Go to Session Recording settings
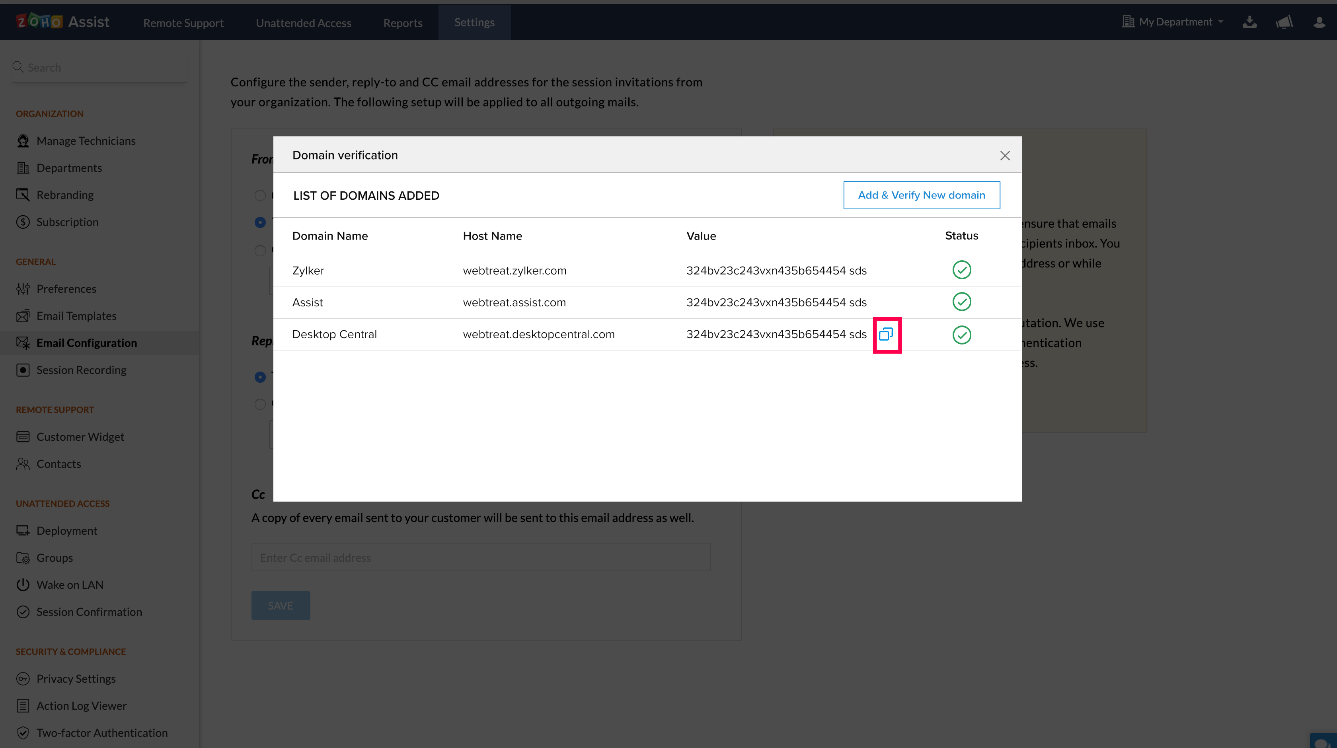This screenshot has width=1337, height=748. tap(81, 370)
